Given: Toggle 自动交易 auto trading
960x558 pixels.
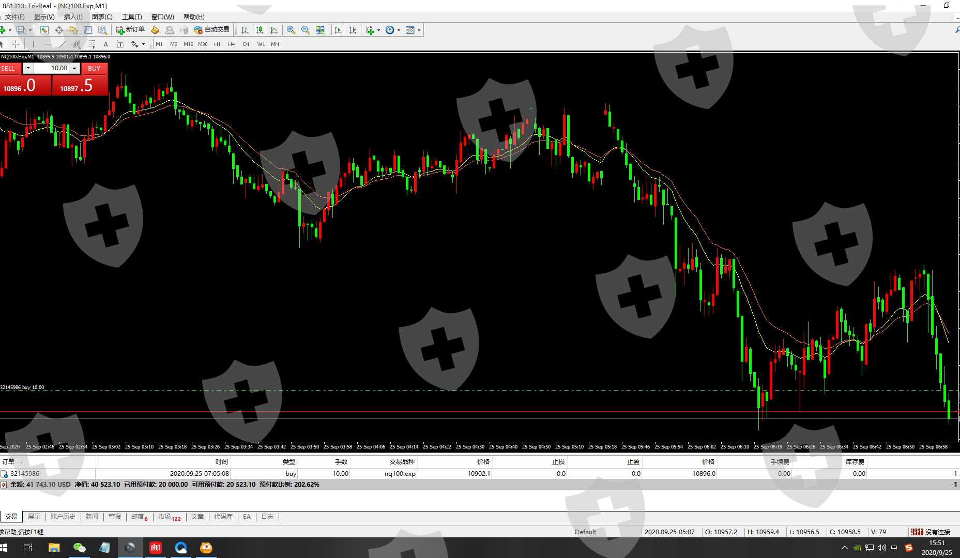Looking at the screenshot, I should click(211, 30).
